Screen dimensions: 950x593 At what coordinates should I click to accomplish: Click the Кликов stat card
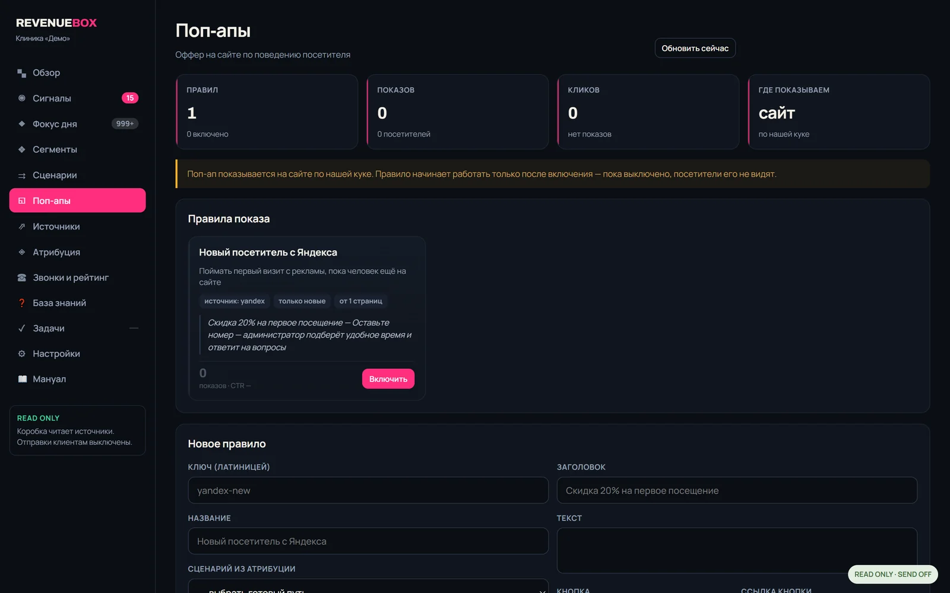(x=648, y=112)
